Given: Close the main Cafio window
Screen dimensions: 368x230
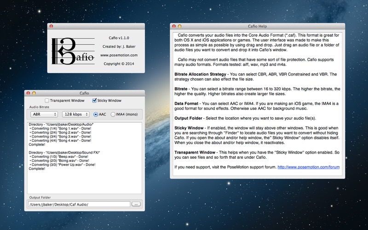Looking at the screenshot, I should coord(28,93).
